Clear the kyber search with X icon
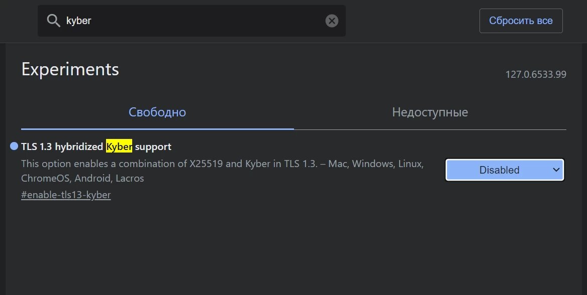Screen dimensions: 587x295 click(x=332, y=21)
